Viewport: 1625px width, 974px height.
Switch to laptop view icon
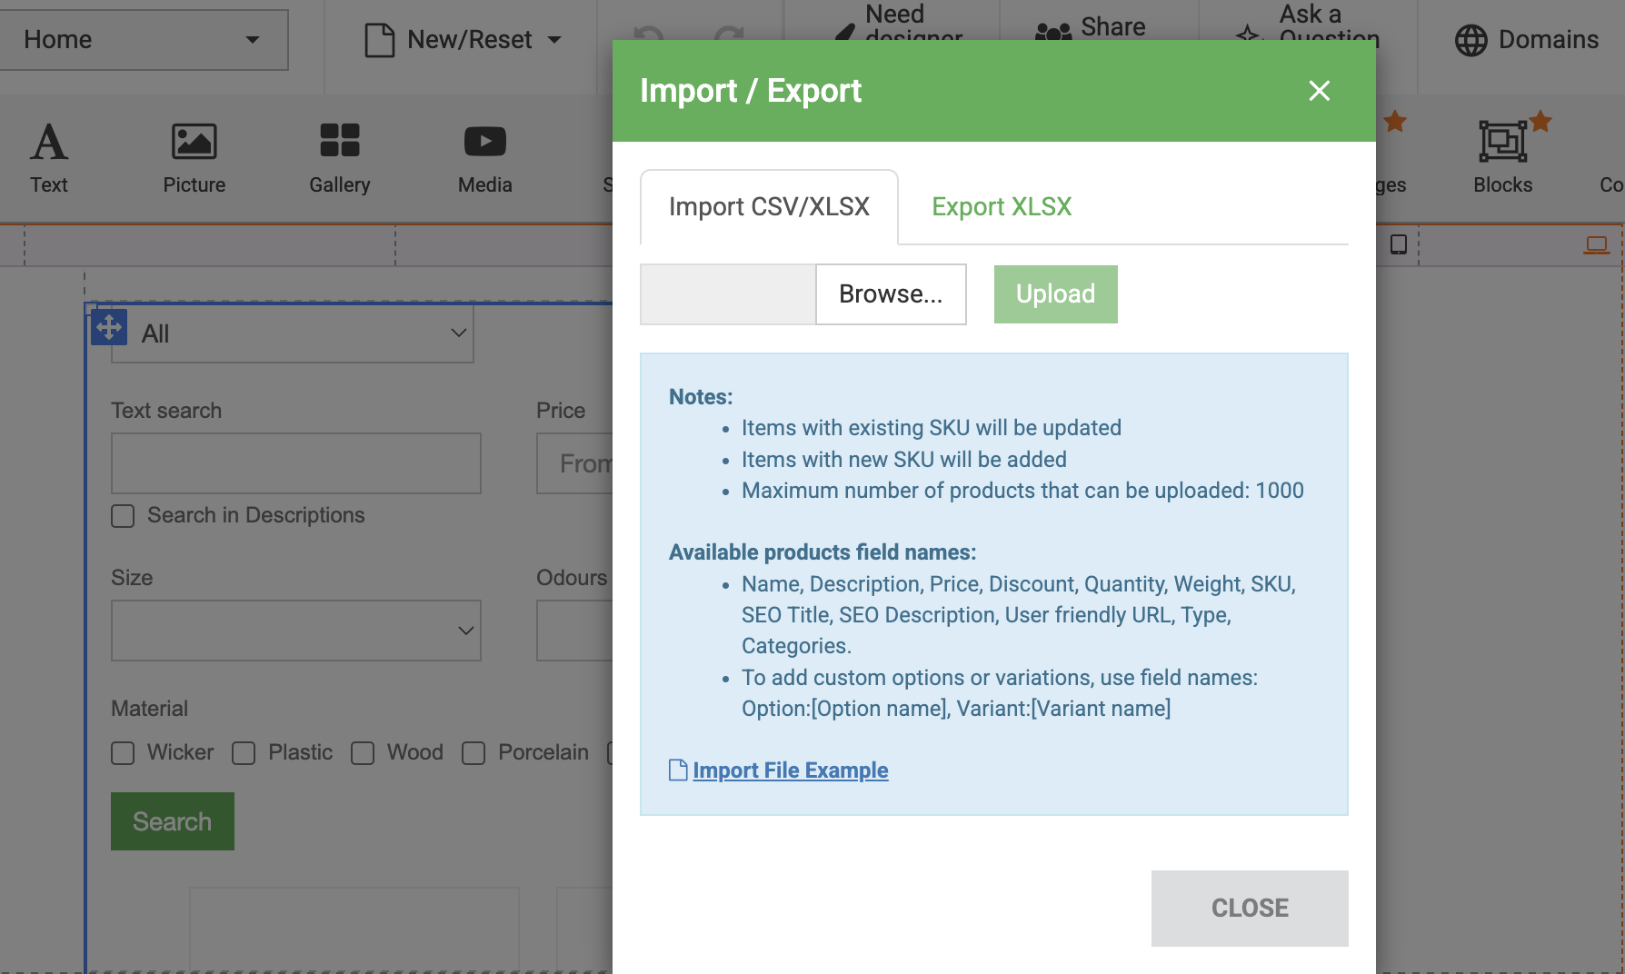coord(1597,244)
